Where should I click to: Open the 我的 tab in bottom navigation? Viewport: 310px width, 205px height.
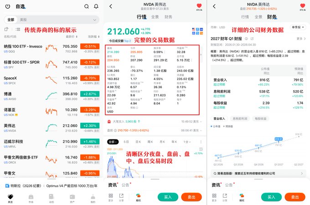pyautogui.click(x=93, y=198)
